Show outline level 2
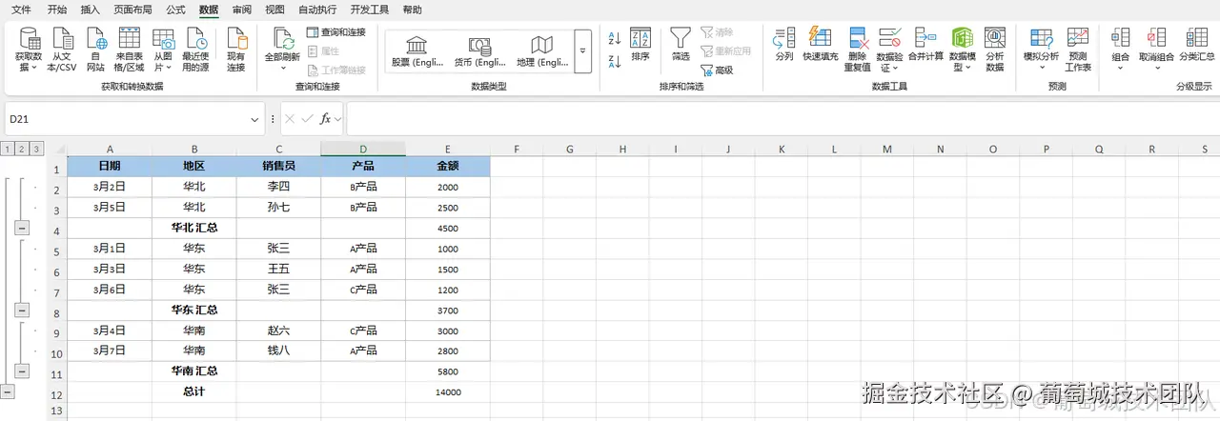This screenshot has width=1220, height=421. 22,149
